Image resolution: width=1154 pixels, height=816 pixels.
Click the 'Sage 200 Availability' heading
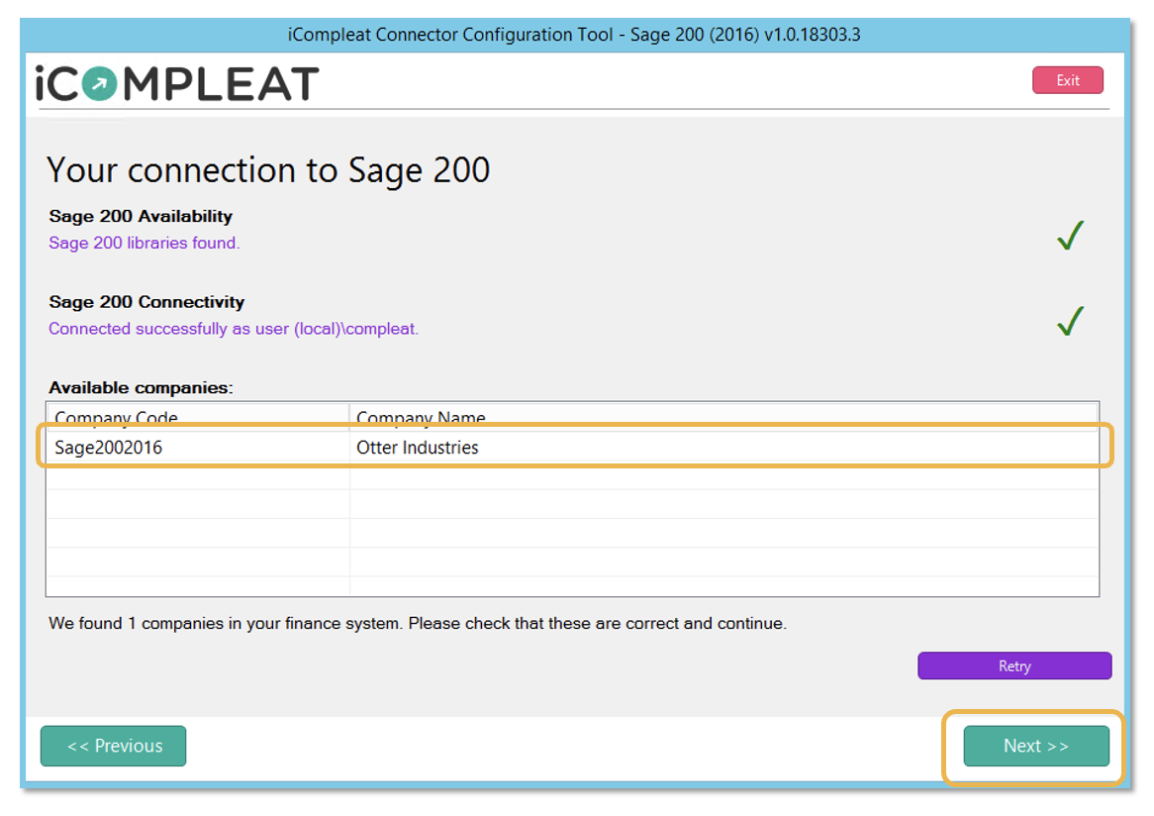pyautogui.click(x=141, y=216)
